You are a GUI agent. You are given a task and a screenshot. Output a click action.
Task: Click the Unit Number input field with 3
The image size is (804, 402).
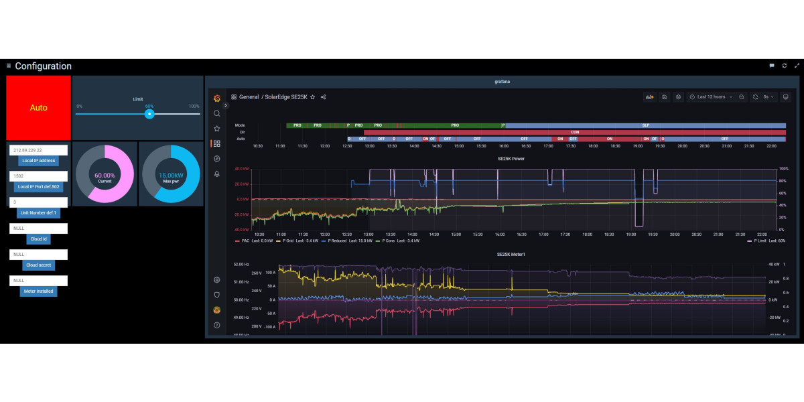[39, 202]
